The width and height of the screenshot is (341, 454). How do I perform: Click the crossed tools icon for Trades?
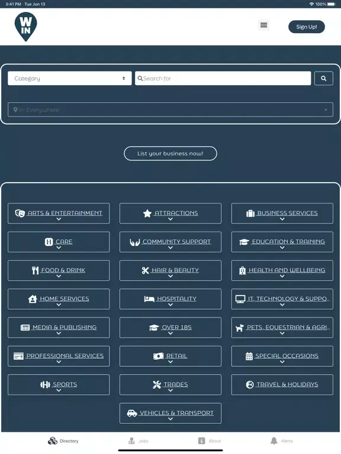point(157,384)
